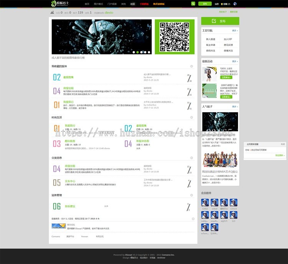Click the 04 icon beside 新版块名称
The width and height of the screenshot is (288, 264).
[x=128, y=144]
